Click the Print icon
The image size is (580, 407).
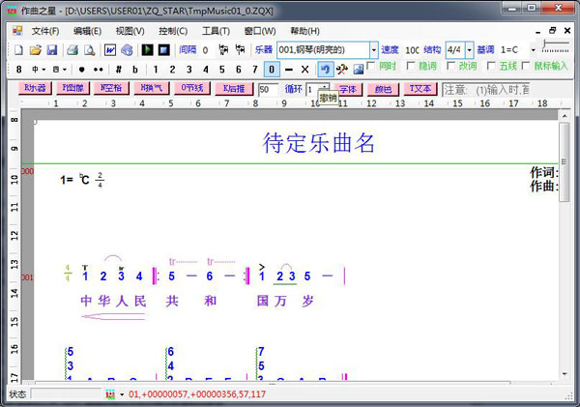72,49
